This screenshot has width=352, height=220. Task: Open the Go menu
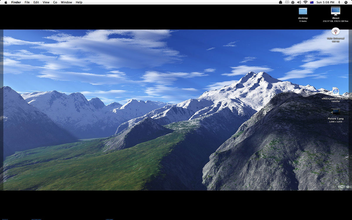55,2
